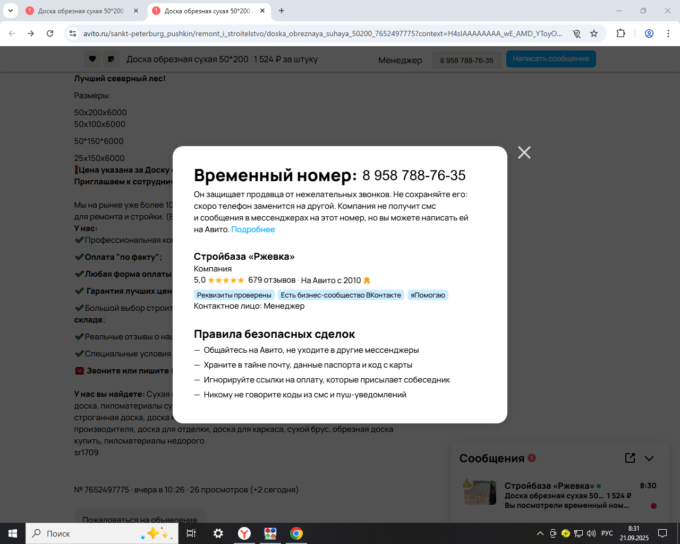
Task: Click the 50x200x6000 size text
Action: 100,113
